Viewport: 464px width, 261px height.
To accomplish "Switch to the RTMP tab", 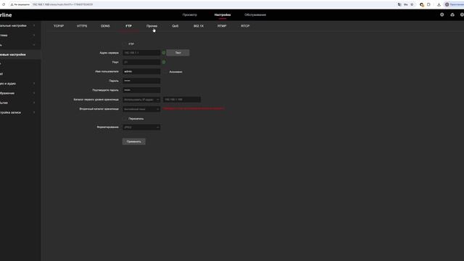I will [222, 26].
